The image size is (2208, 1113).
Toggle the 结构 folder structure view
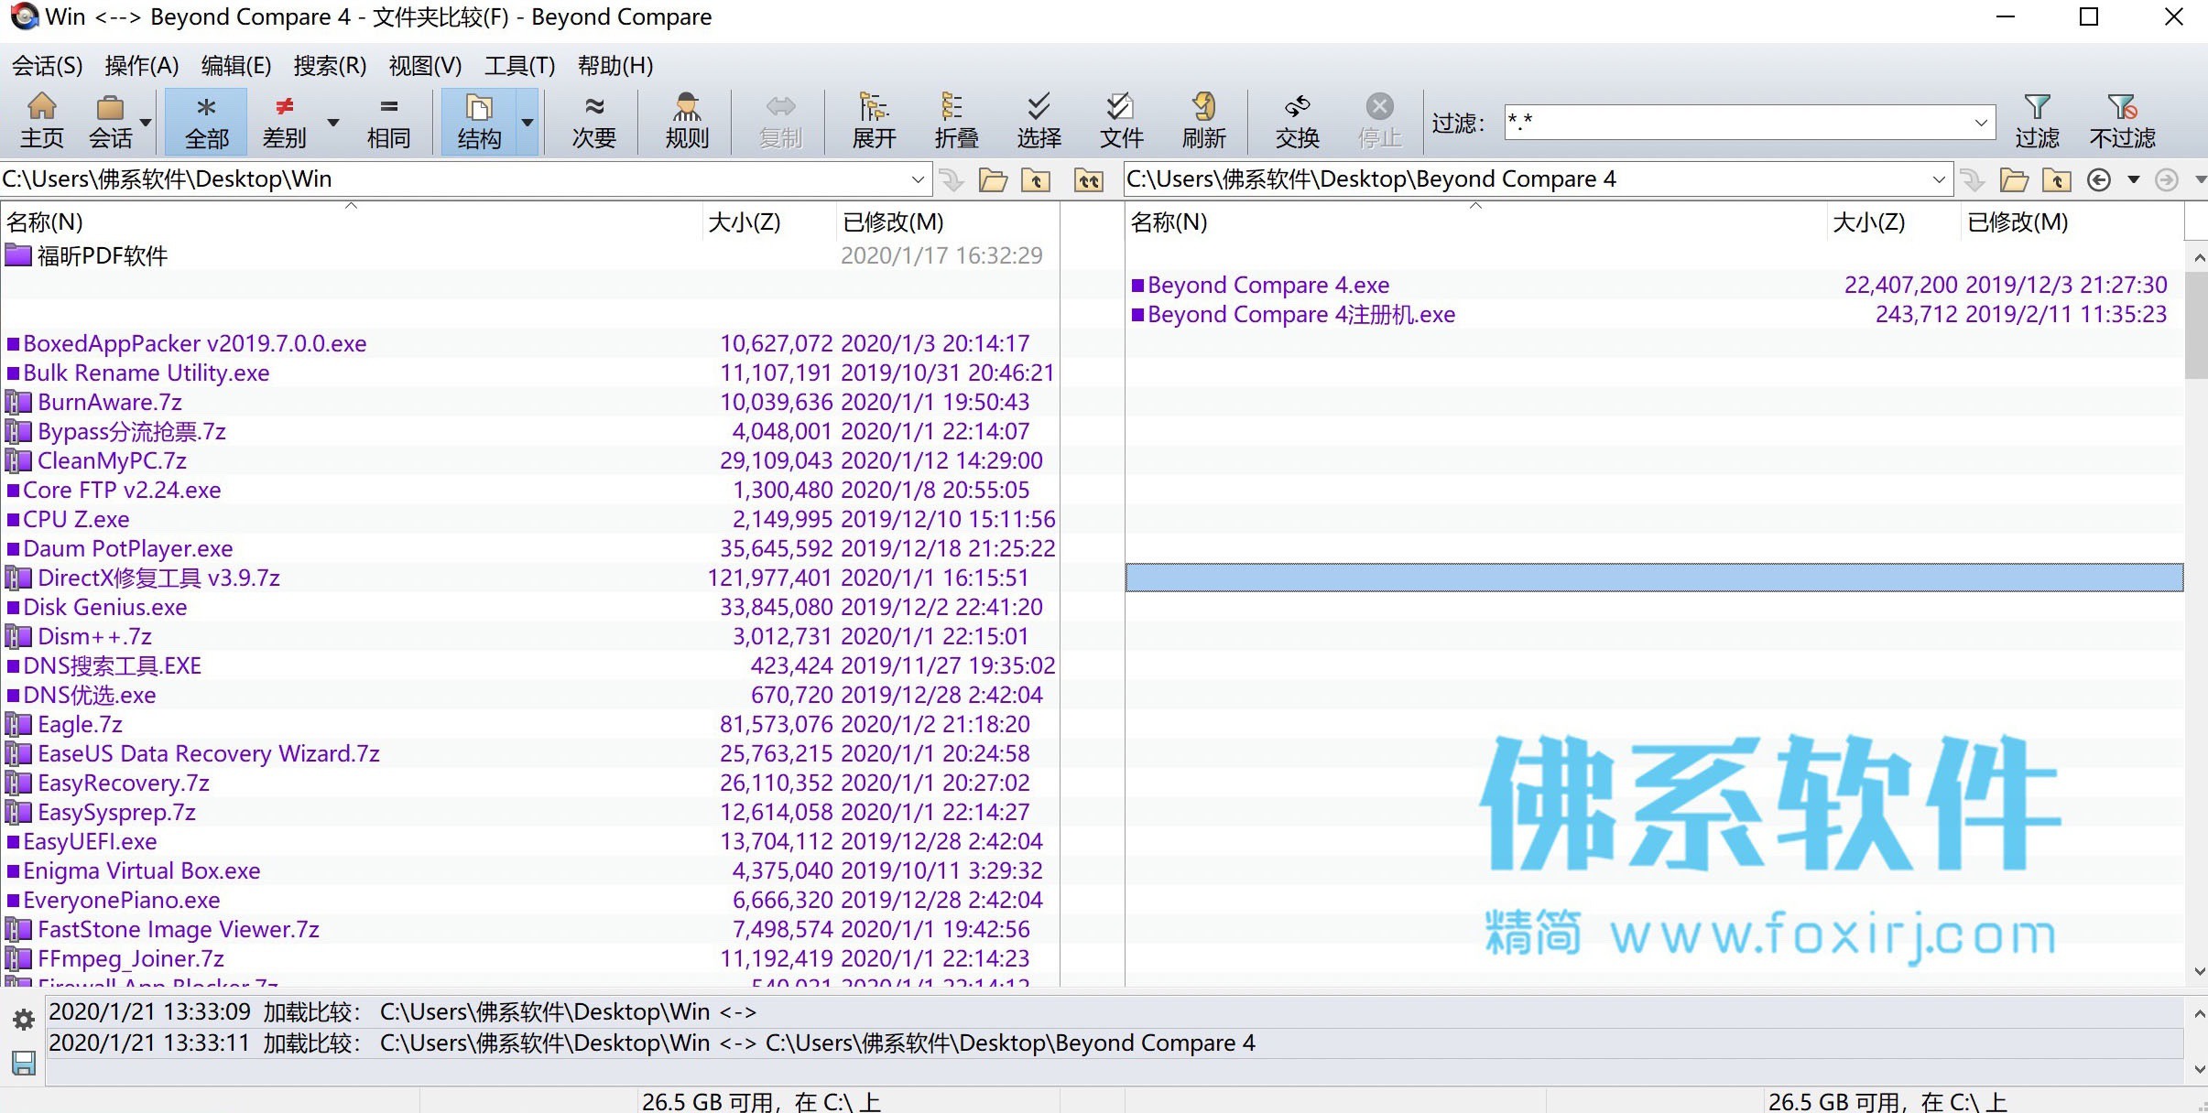(x=479, y=121)
